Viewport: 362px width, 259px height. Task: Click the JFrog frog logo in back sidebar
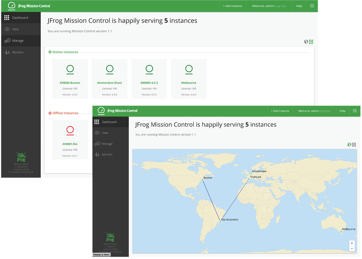pos(21,157)
